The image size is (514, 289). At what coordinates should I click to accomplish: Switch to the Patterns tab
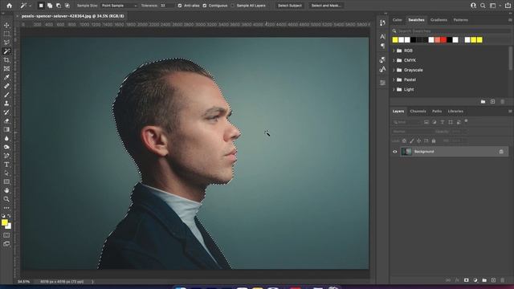460,20
